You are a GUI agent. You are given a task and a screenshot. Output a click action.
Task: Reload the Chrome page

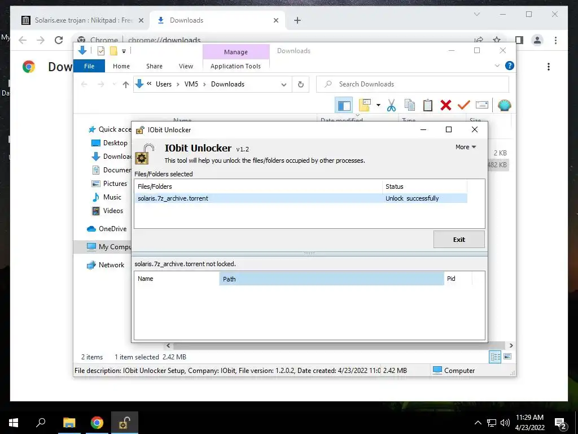coord(59,40)
